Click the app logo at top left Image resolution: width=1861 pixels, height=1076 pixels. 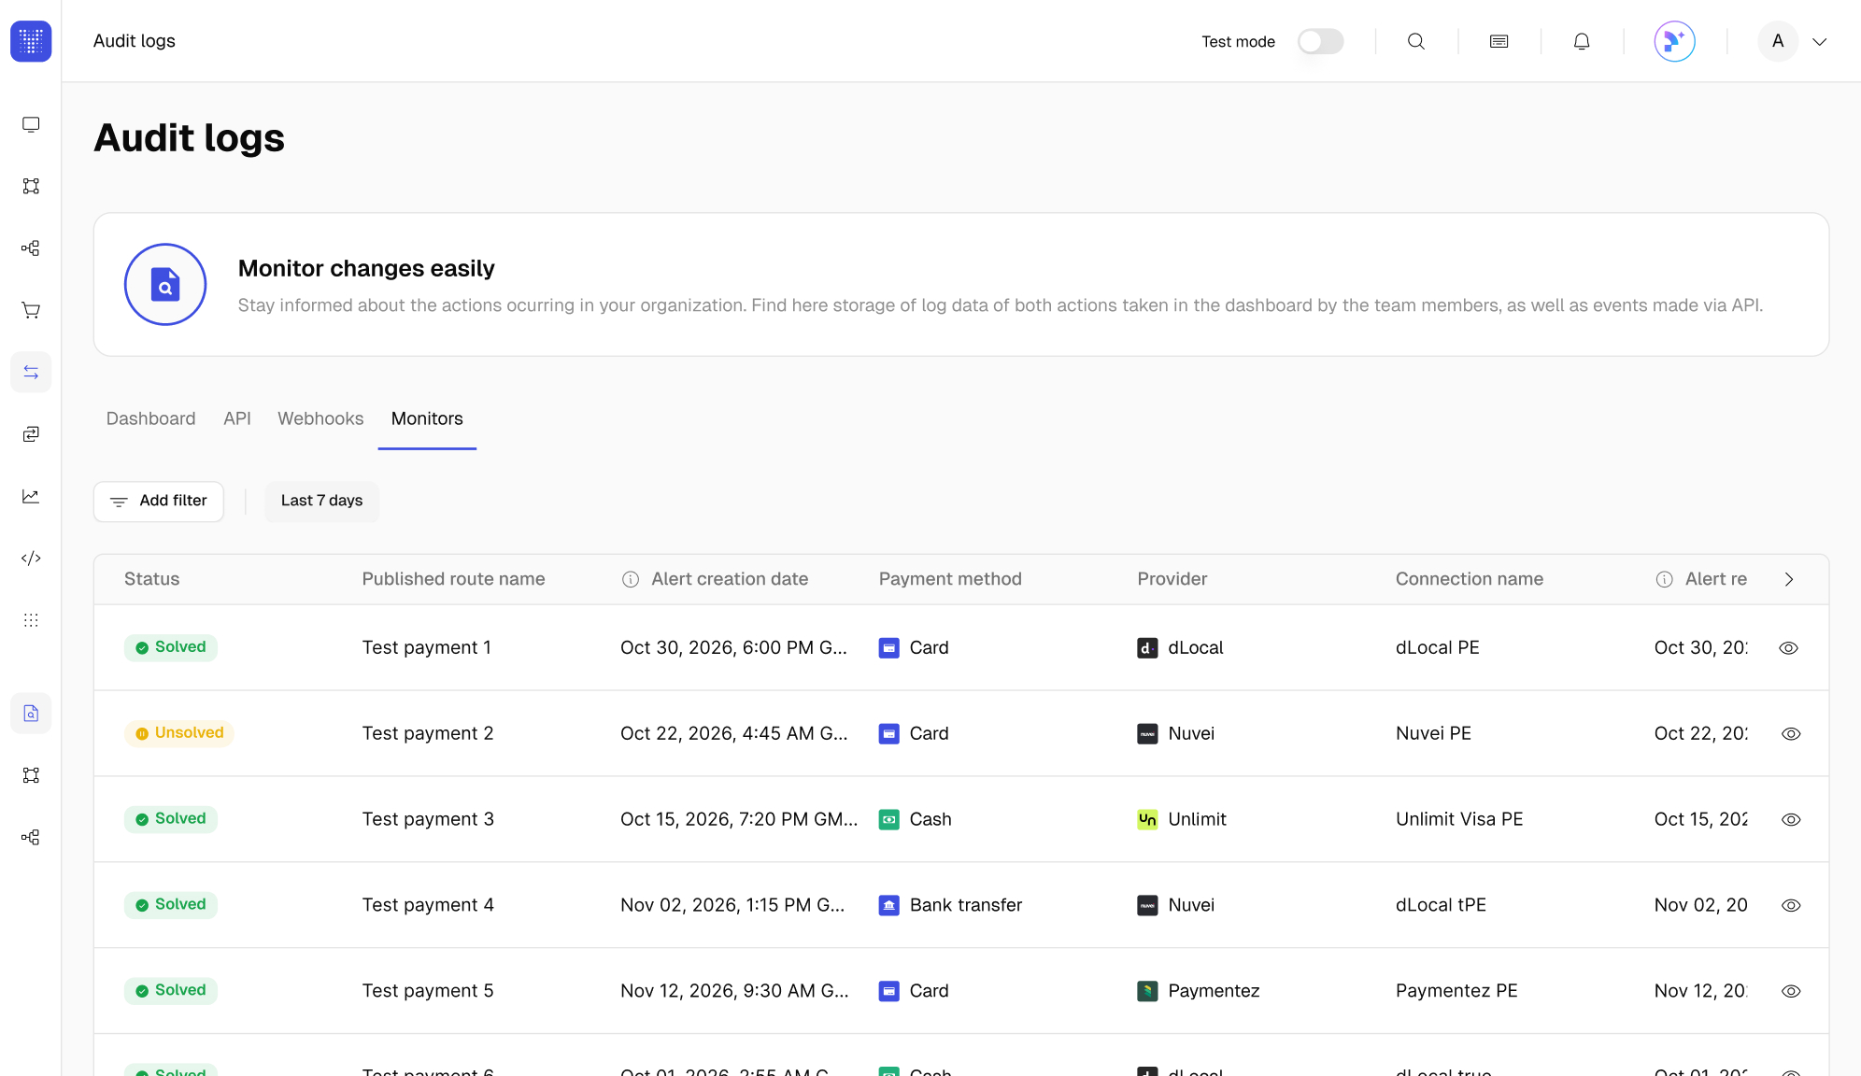point(31,41)
